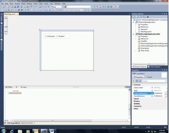169x133 pixels.
Task: Open Outlook from the taskbar
Action: coord(36,131)
